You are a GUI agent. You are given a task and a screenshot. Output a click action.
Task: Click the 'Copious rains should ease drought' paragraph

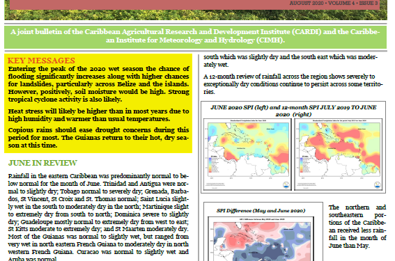98,138
